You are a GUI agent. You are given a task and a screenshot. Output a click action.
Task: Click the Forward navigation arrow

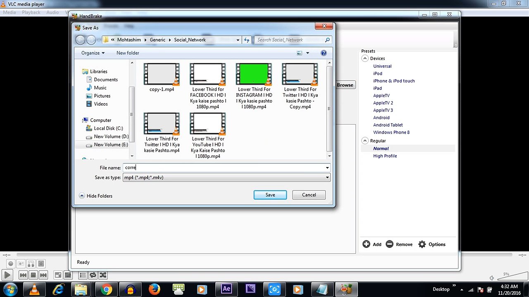[91, 40]
